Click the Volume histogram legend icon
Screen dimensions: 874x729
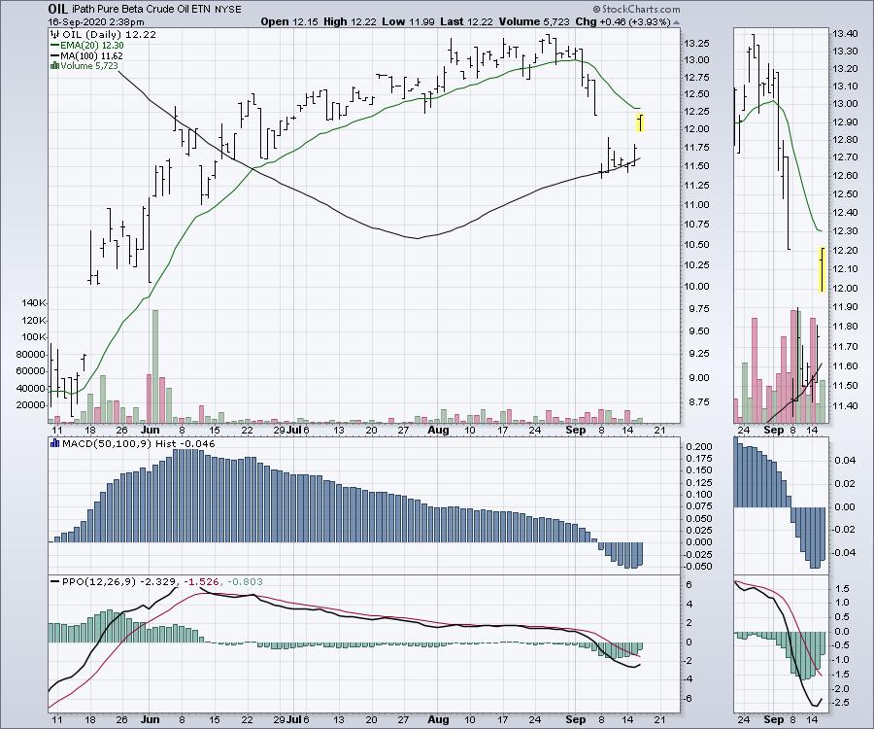pos(54,66)
